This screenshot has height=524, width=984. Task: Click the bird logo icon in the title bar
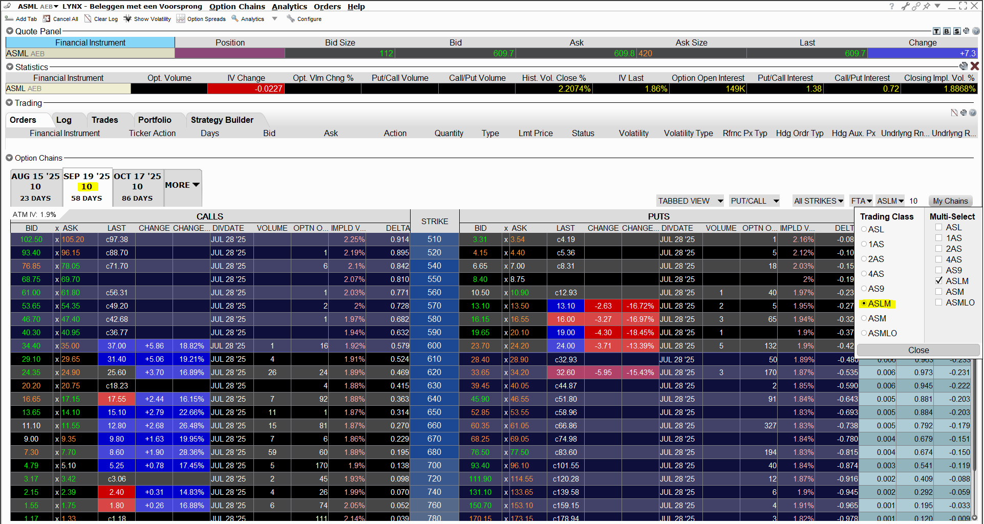(8, 6)
